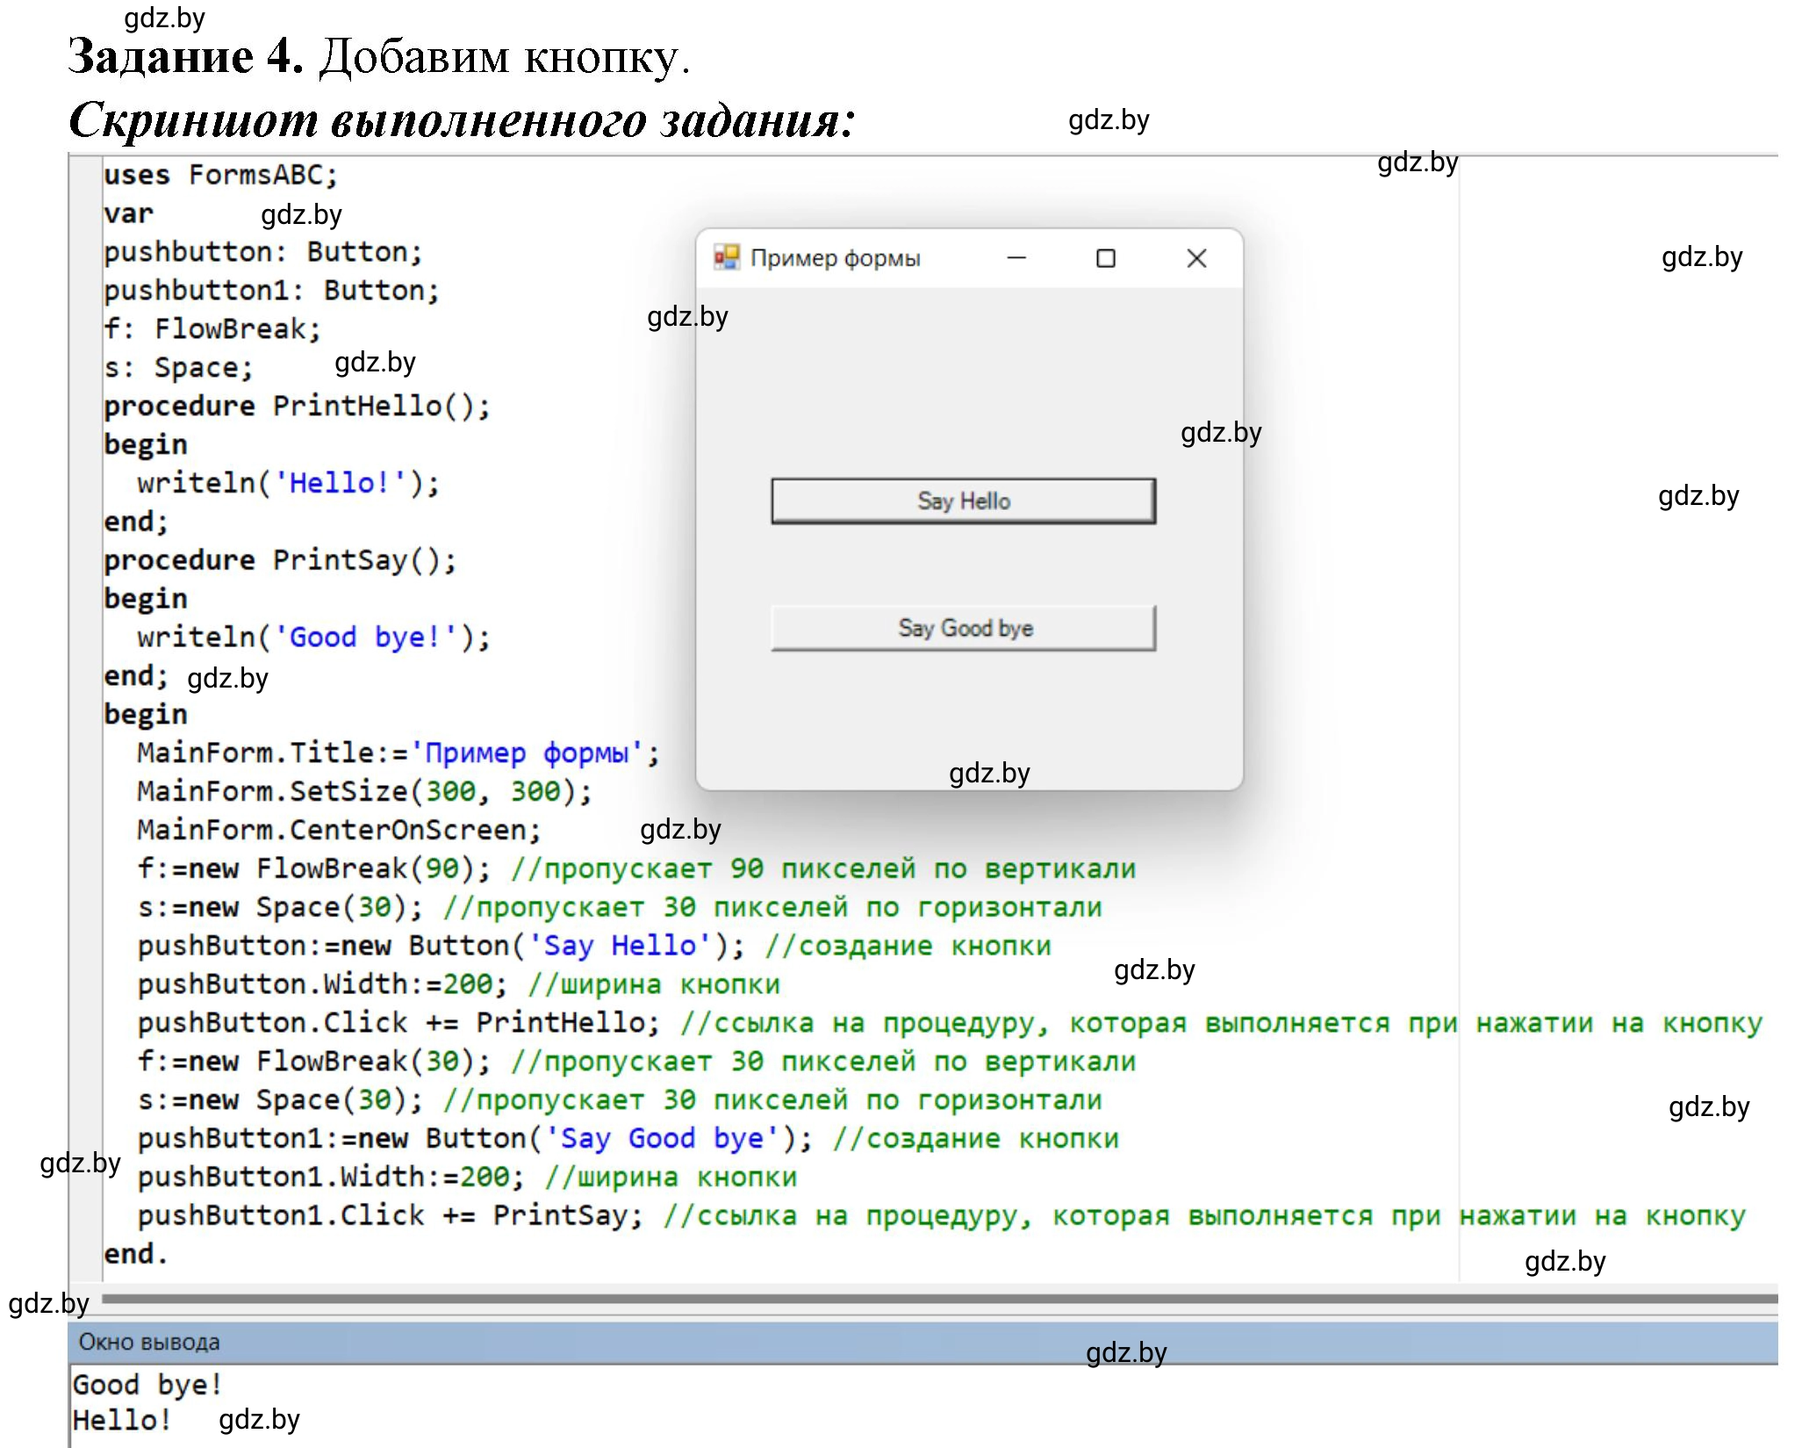Minimize the Пример формы window
This screenshot has height=1448, width=1809.
[1016, 258]
